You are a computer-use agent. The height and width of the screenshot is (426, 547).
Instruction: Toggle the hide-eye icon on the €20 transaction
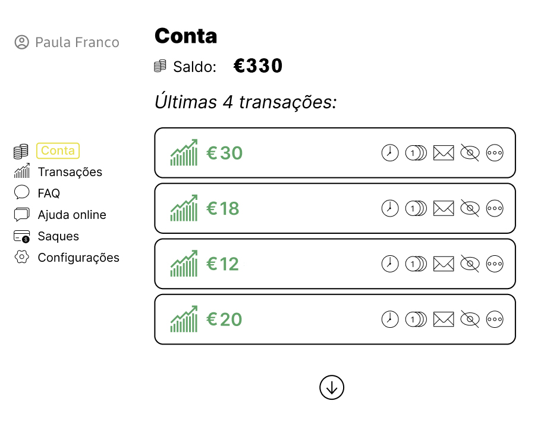pos(470,319)
